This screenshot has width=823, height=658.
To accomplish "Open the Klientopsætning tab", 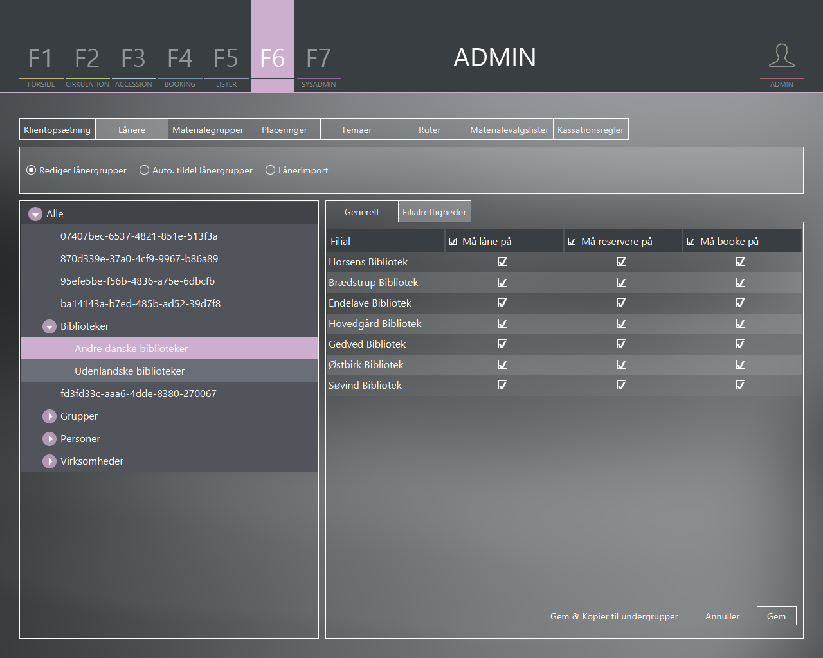I will pos(57,129).
